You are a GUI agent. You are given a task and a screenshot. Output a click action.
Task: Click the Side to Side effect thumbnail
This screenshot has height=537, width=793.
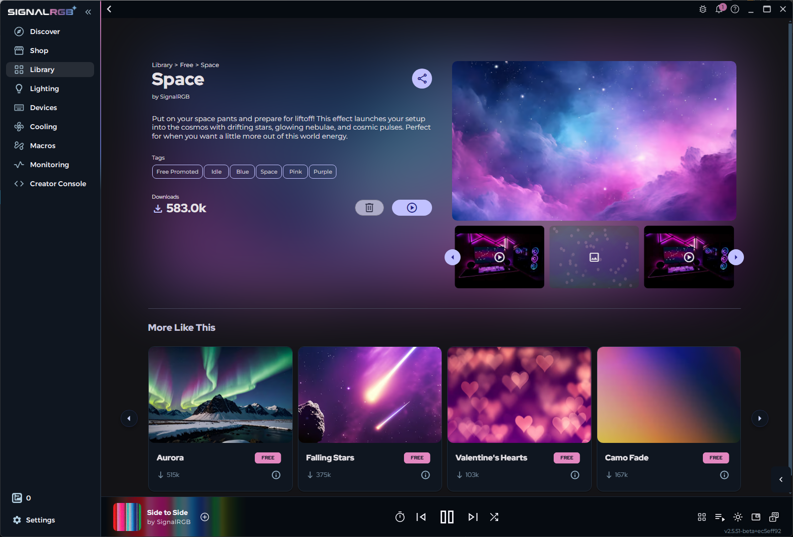[127, 517]
